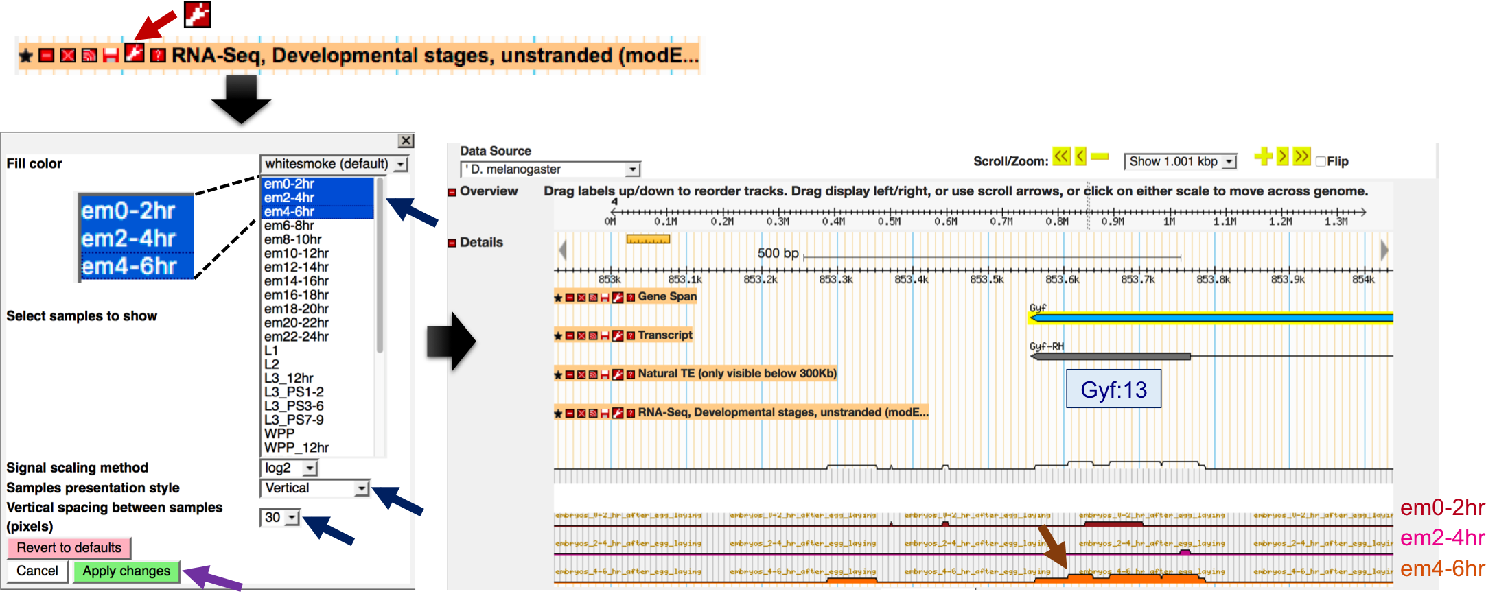
Task: Share the Gene Span track
Action: click(x=593, y=298)
